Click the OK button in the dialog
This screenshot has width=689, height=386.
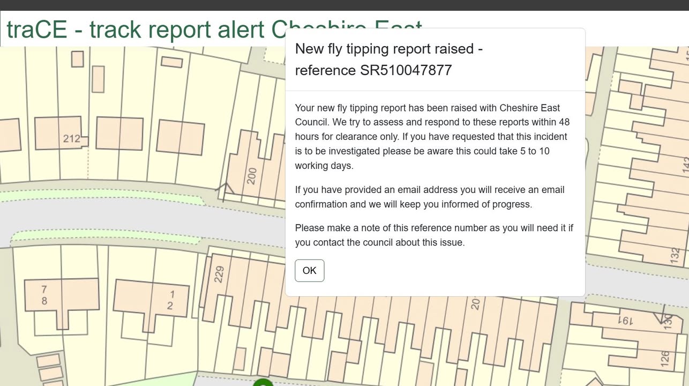309,270
